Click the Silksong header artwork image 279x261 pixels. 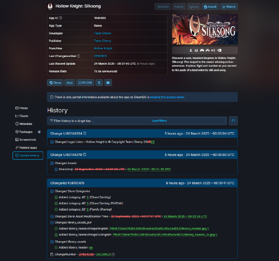point(205,29)
